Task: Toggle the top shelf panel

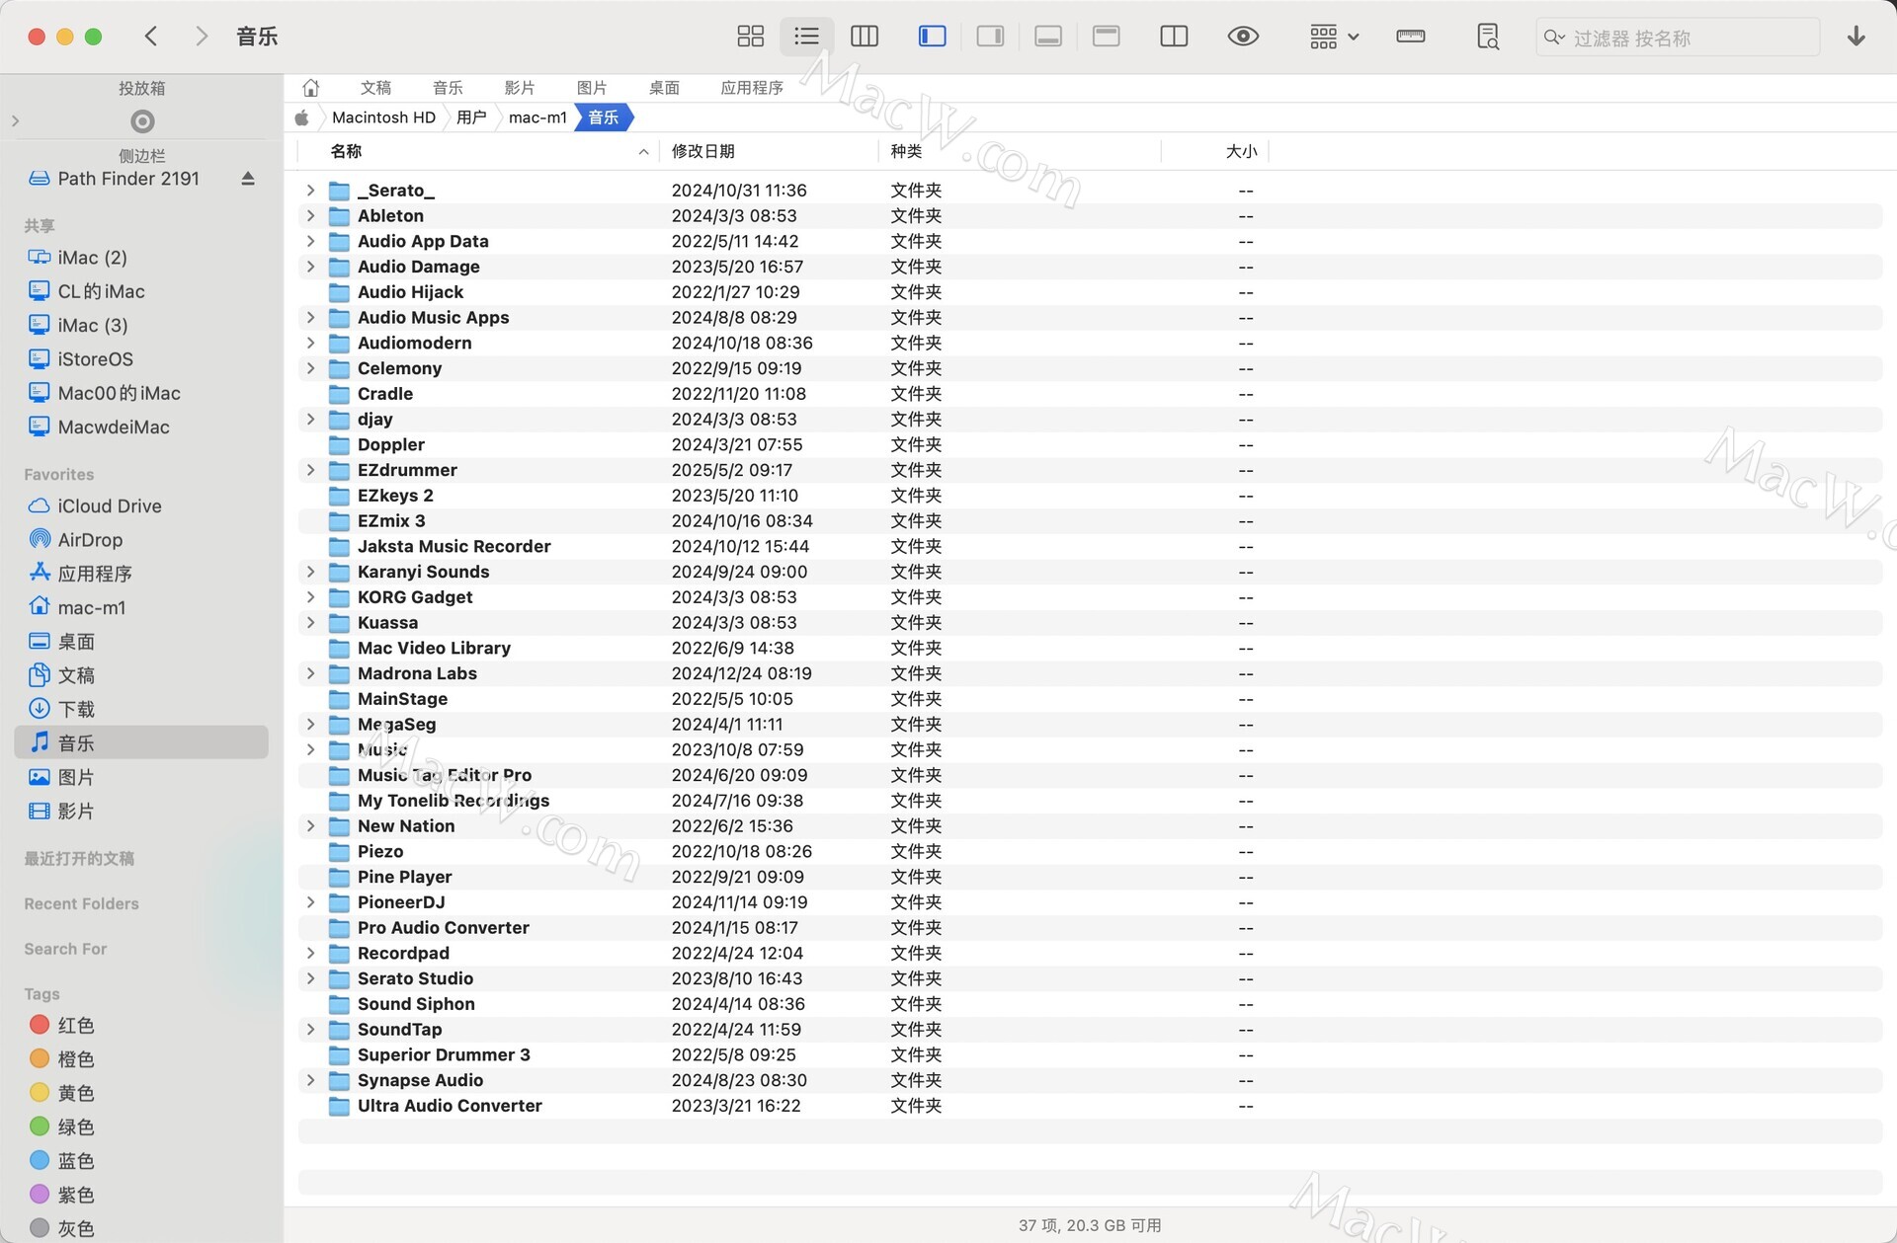Action: click(x=1107, y=37)
